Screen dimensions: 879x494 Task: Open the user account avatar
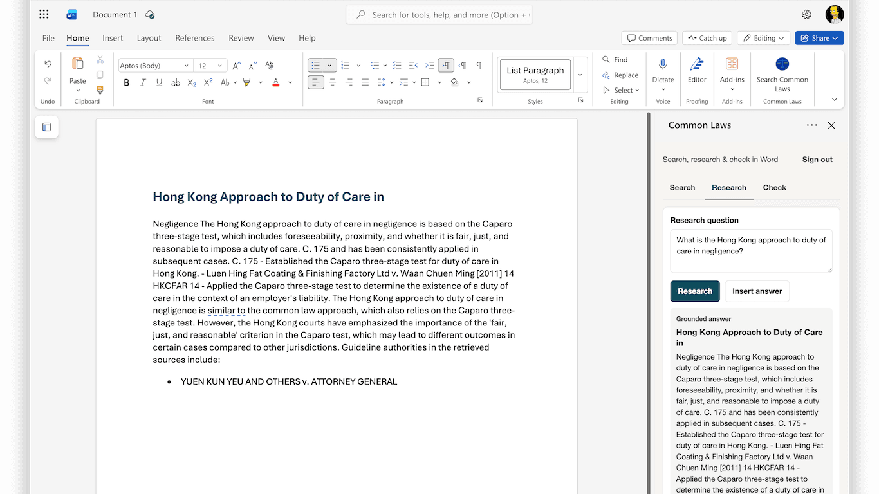coord(835,14)
